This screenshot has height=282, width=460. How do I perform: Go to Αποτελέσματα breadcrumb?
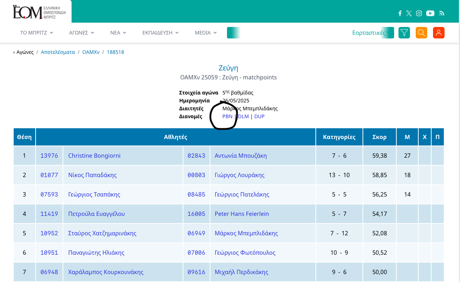(x=58, y=52)
